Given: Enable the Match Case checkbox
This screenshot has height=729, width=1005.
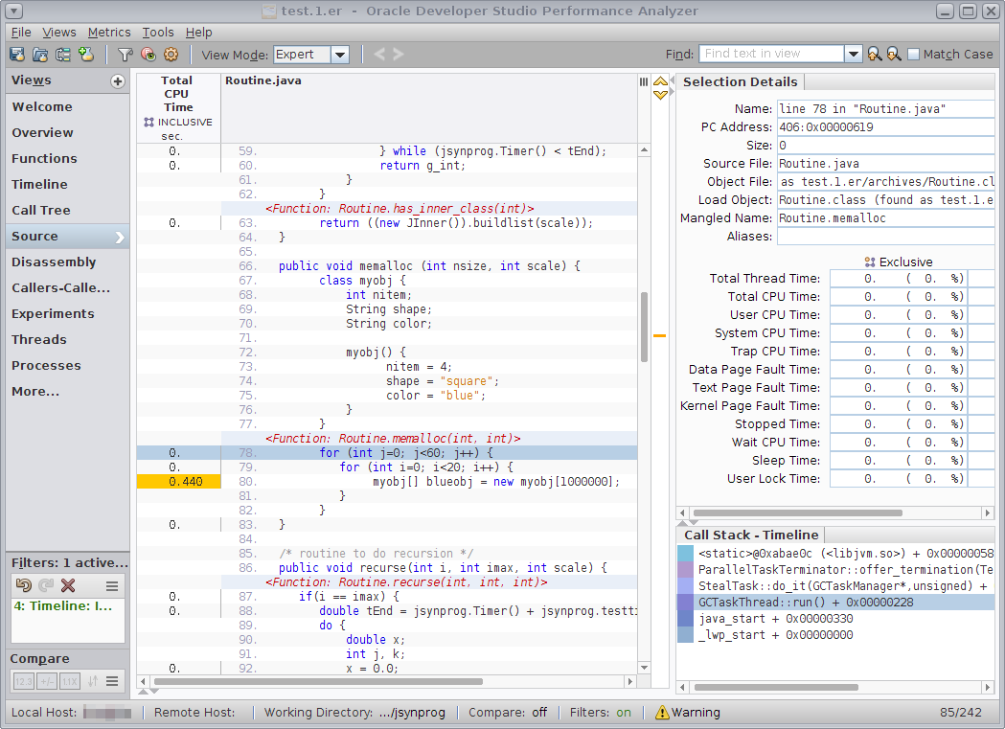Looking at the screenshot, I should (x=913, y=55).
